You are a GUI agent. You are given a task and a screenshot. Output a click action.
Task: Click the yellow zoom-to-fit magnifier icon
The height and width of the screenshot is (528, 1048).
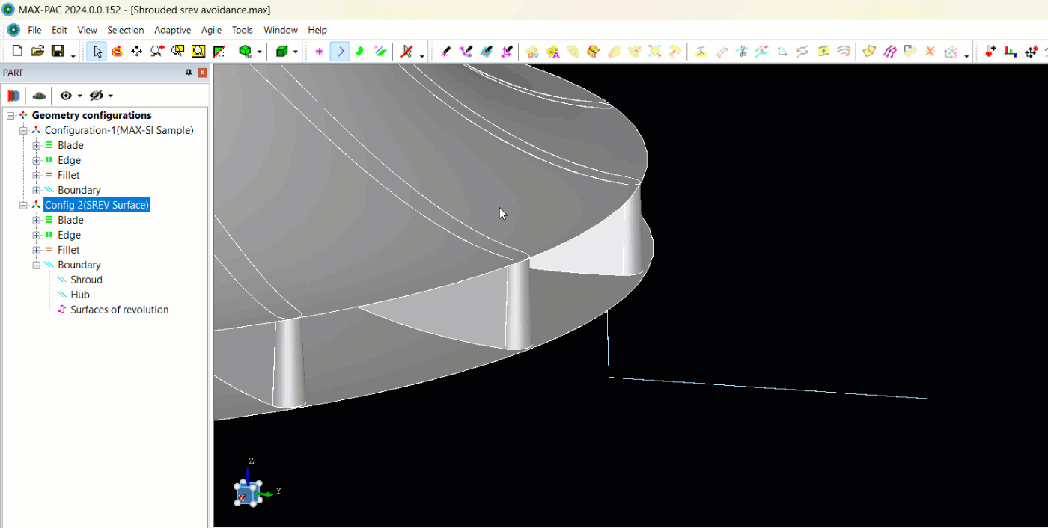[198, 52]
